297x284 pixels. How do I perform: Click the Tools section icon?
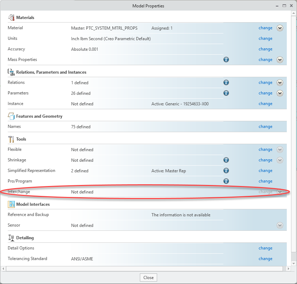[12, 139]
